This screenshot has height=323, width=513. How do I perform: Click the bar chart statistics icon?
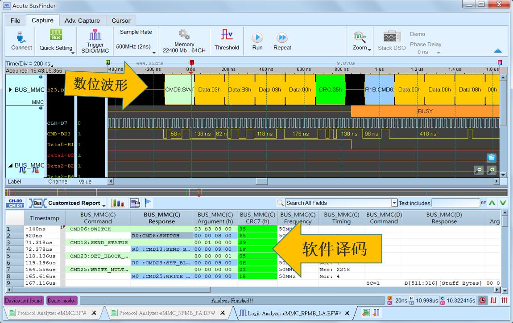click(117, 203)
